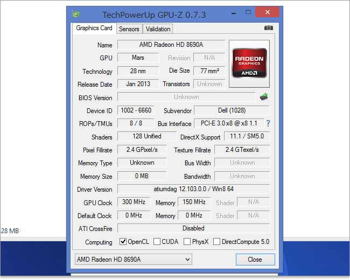The width and height of the screenshot is (350, 280).
Task: Click the ATI CrossFire field Disabled
Action: [x=193, y=228]
